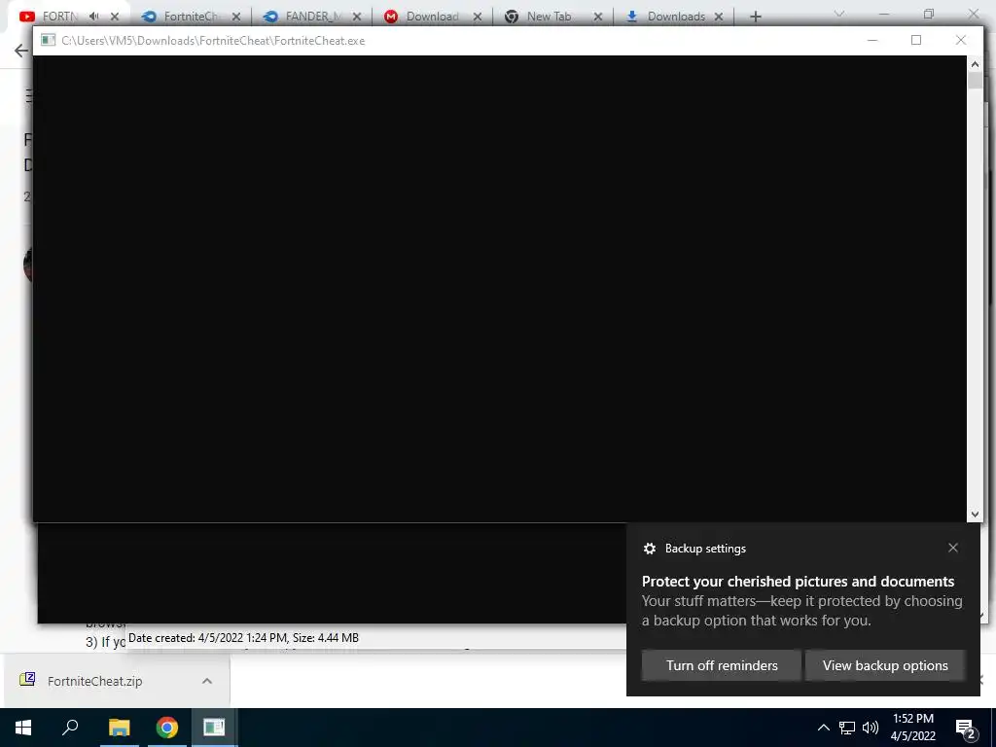Close the YouTube FORTN tab

pos(115,17)
